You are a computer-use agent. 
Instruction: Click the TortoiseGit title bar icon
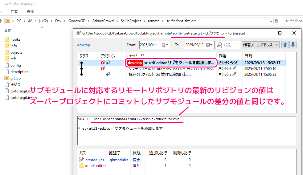pyautogui.click(x=78, y=33)
